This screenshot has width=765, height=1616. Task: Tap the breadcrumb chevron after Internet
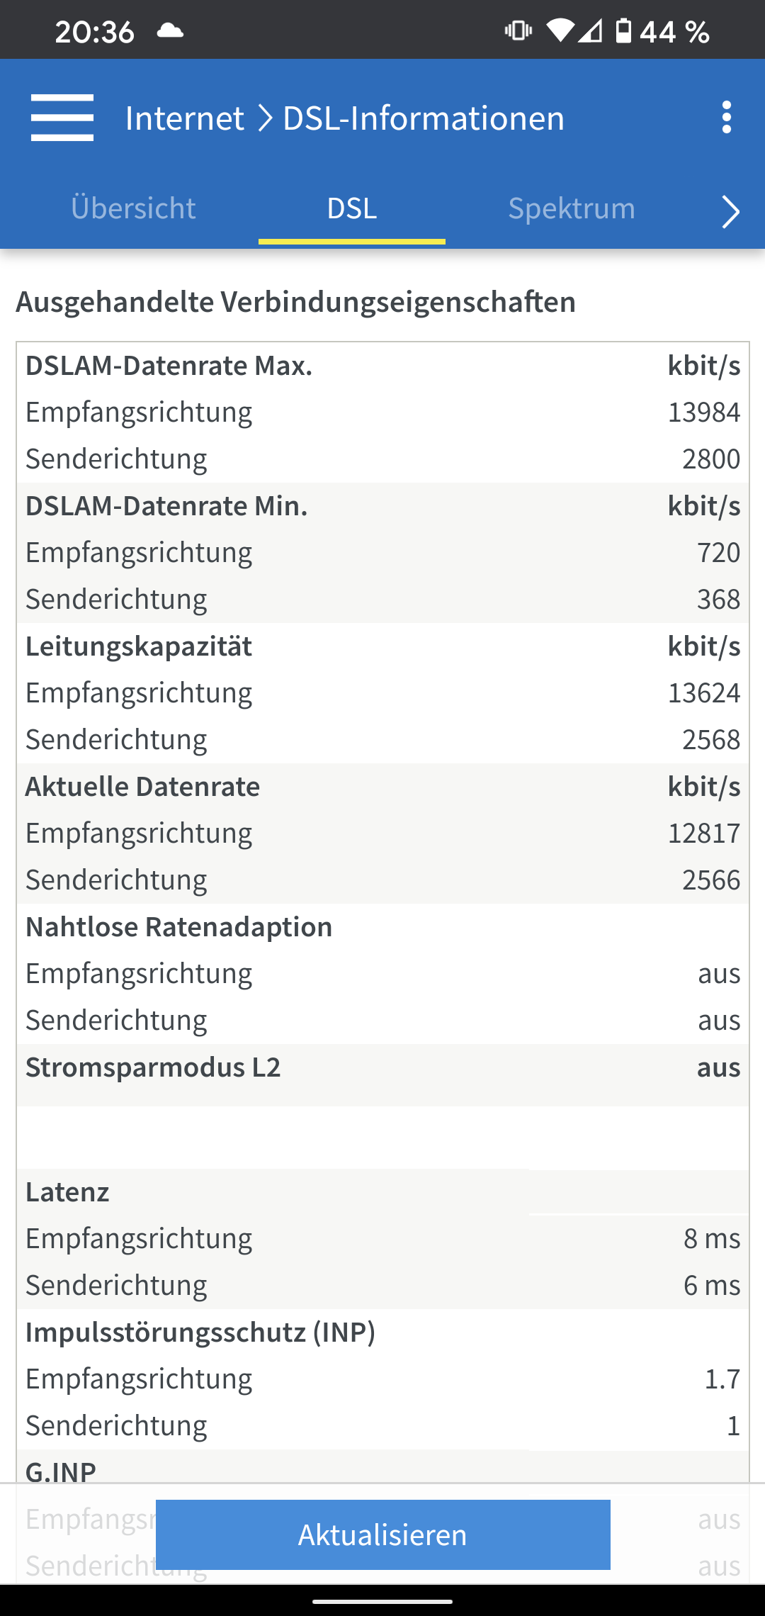point(265,118)
